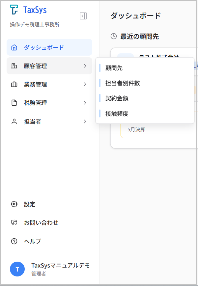Click the 最近の顧問先 section heading
Screen dimensions: 198x286
click(139, 37)
